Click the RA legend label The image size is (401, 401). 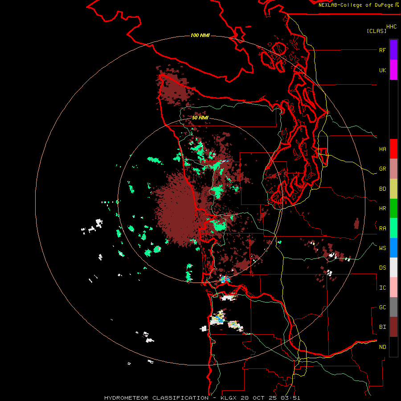(382, 229)
